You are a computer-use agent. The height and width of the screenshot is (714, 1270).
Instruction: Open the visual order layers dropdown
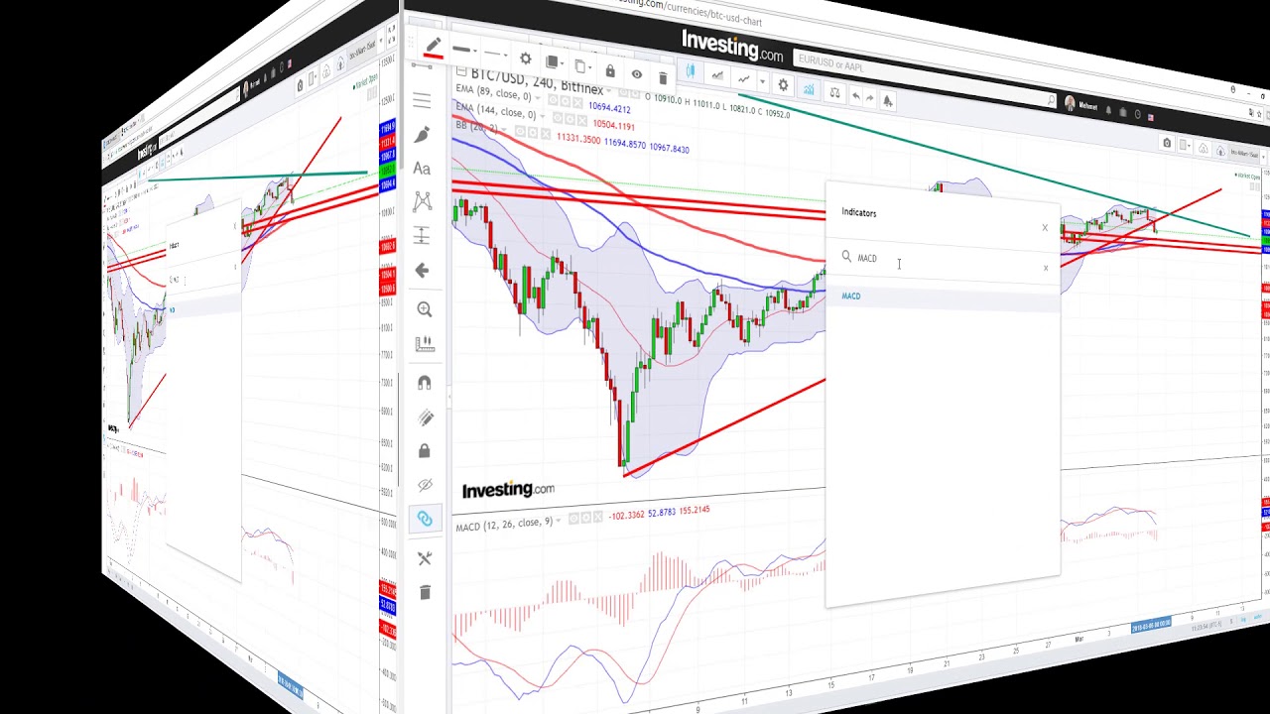556,62
